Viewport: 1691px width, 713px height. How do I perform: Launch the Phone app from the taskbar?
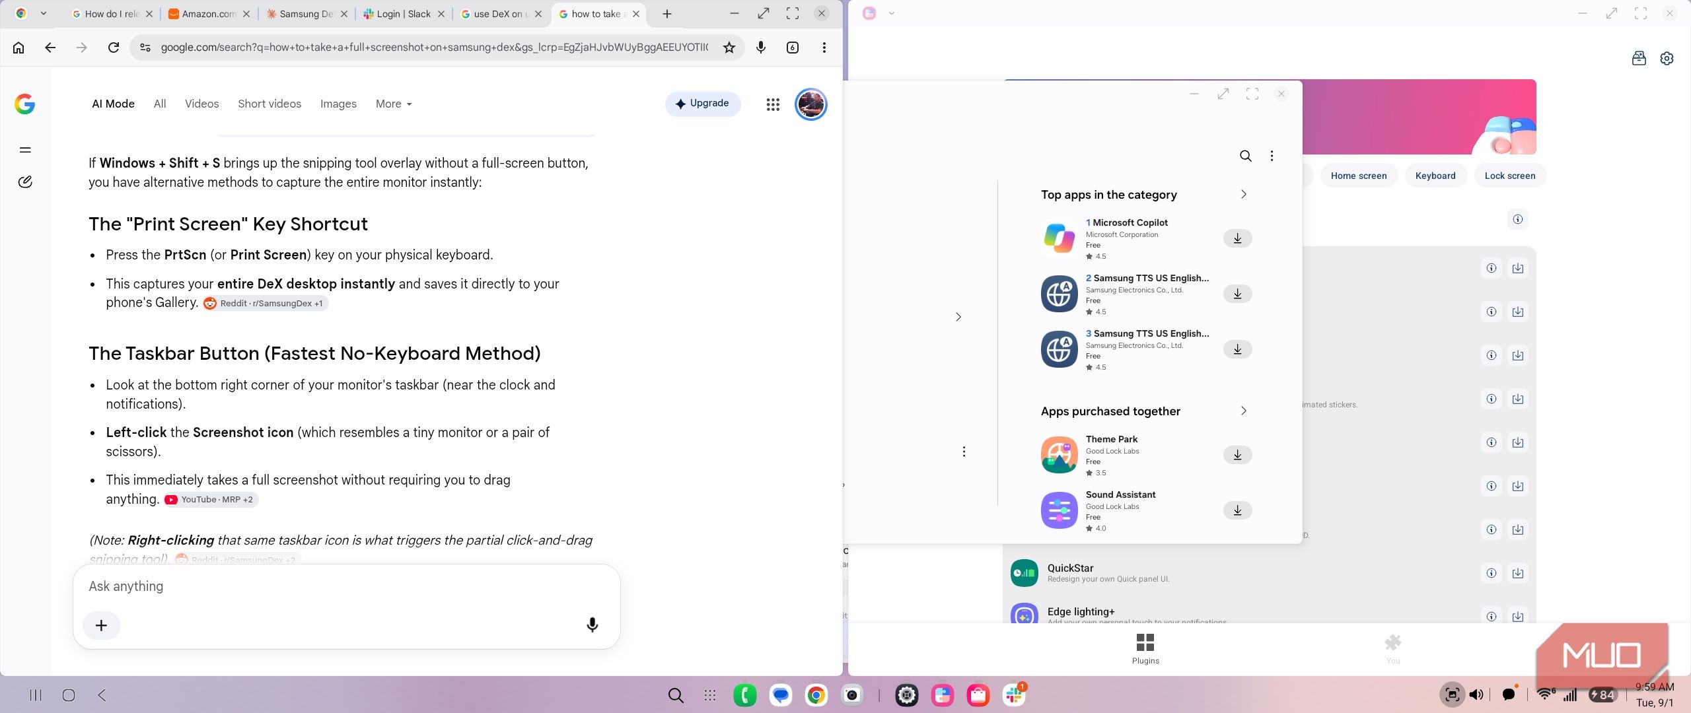click(x=745, y=695)
